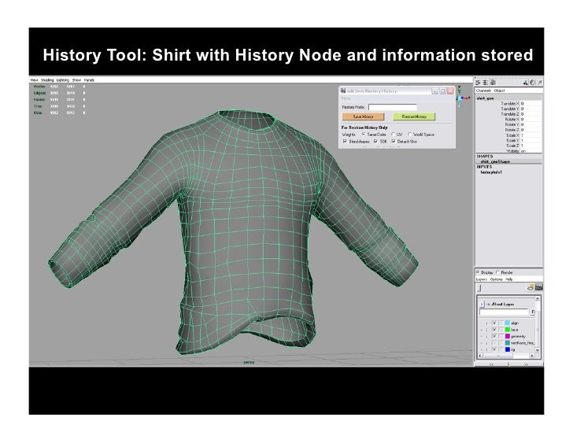Select the Same Order weights radio button
This screenshot has width=573, height=443.
[364, 133]
